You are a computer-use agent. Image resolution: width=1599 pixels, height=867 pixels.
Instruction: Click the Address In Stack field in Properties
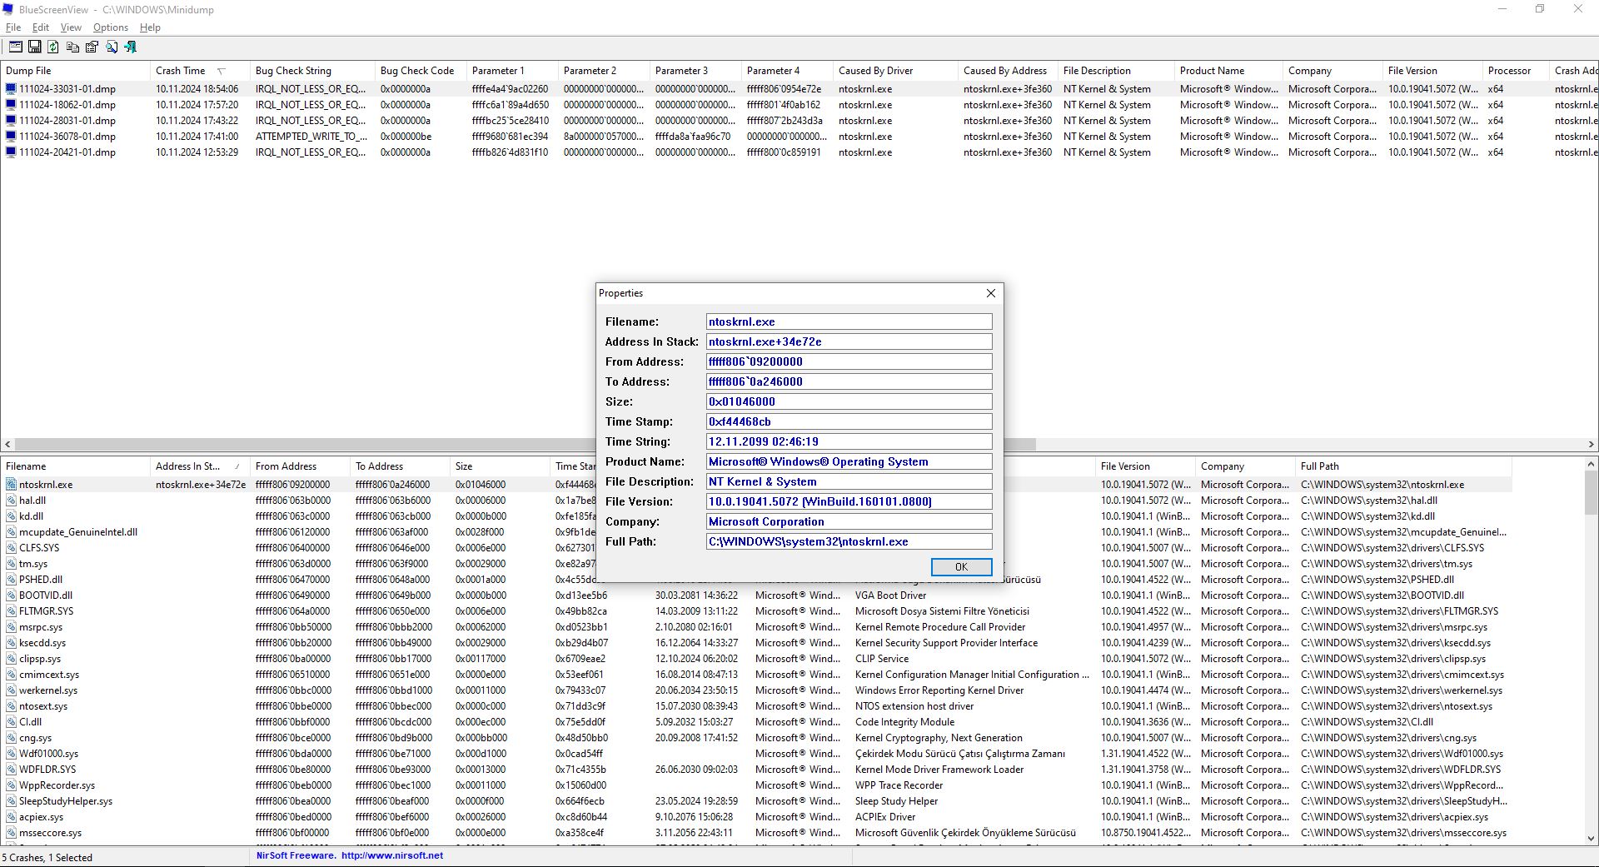(x=849, y=341)
